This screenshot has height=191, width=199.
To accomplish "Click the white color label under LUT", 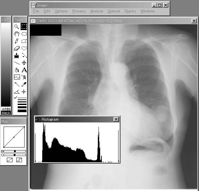I will pos(6,109).
